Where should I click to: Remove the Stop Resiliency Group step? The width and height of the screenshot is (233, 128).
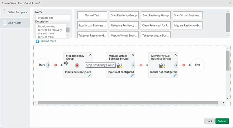pyautogui.click(x=90, y=55)
